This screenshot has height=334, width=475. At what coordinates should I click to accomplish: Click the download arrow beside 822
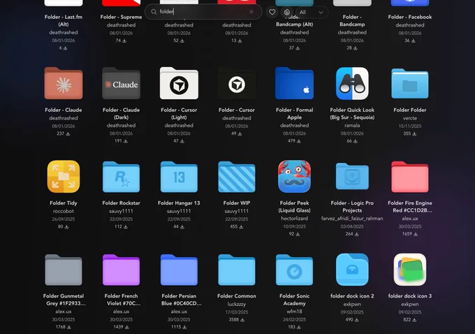[414, 320]
